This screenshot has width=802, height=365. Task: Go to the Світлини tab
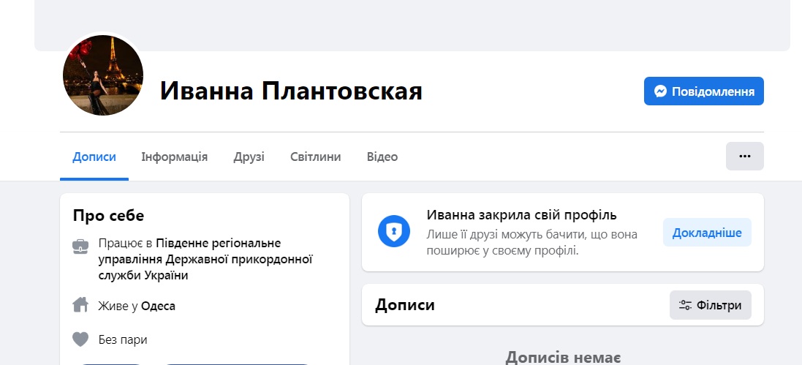pyautogui.click(x=315, y=157)
